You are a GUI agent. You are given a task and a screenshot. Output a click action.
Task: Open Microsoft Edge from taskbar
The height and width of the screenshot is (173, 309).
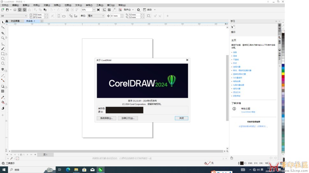coord(68,170)
